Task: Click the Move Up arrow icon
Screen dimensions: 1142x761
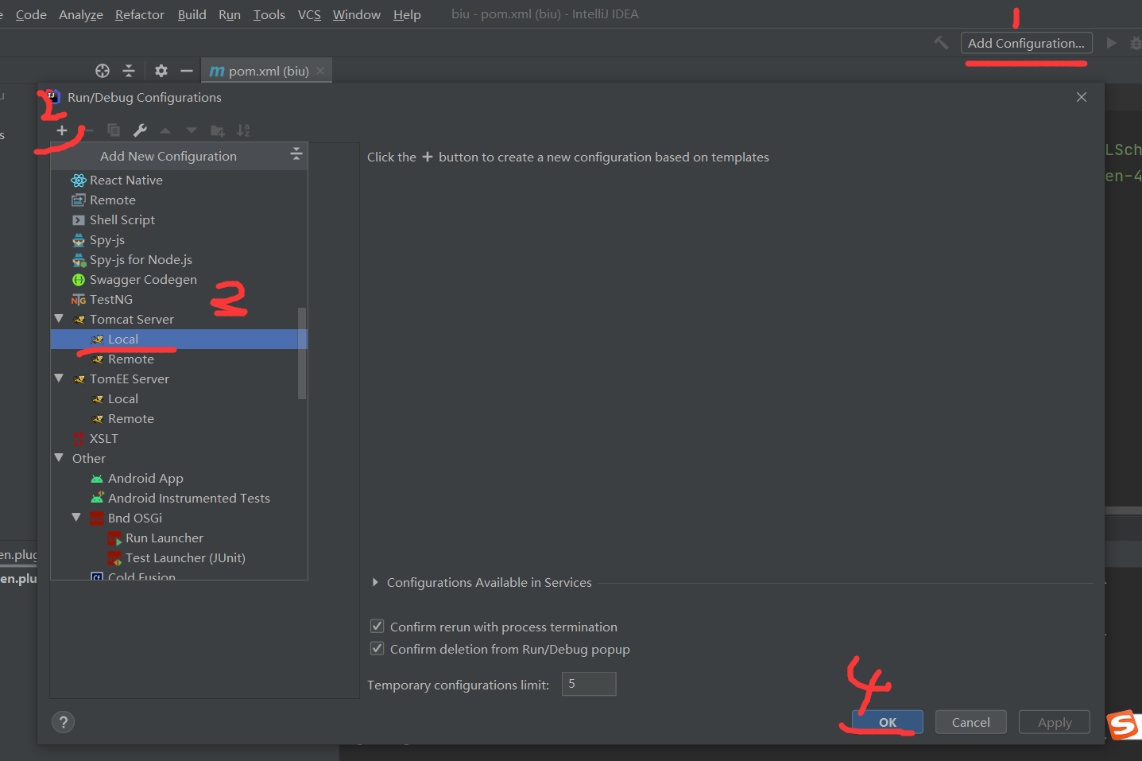Action: pos(165,130)
